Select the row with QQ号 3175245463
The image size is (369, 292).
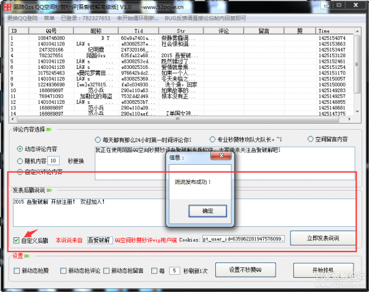pyautogui.click(x=181, y=73)
